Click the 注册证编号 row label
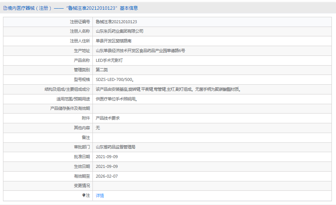 pos(80,22)
